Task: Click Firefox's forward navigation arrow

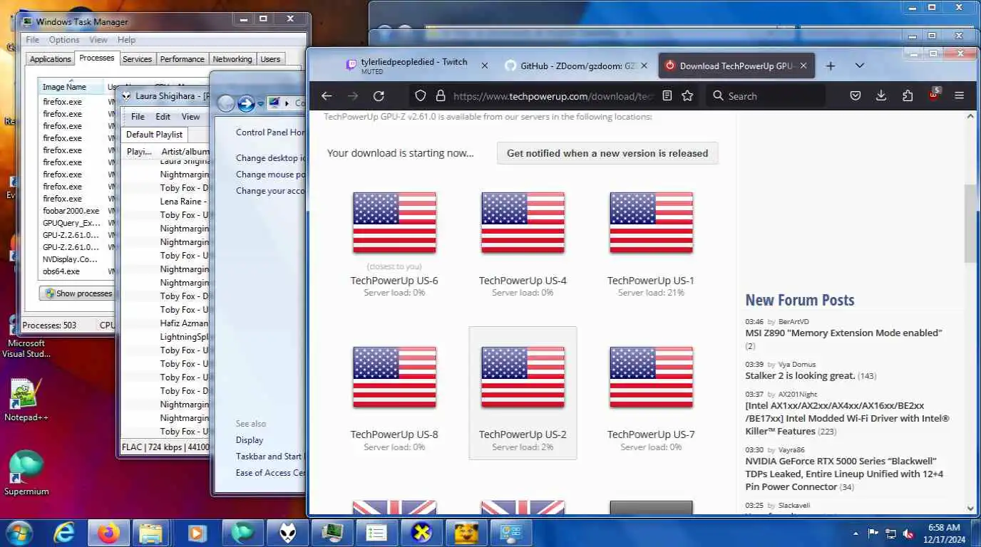Action: click(353, 95)
